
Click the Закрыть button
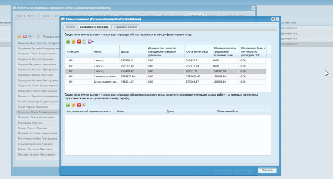pyautogui.click(x=267, y=170)
